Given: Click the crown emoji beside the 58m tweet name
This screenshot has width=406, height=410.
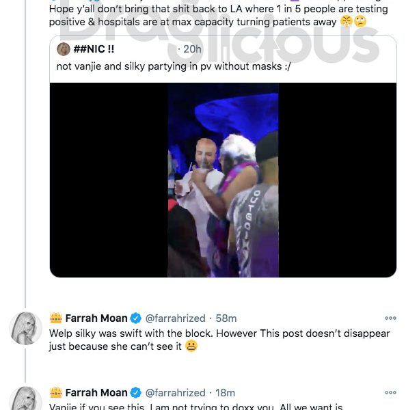Looking at the screenshot, I should click(56, 318).
